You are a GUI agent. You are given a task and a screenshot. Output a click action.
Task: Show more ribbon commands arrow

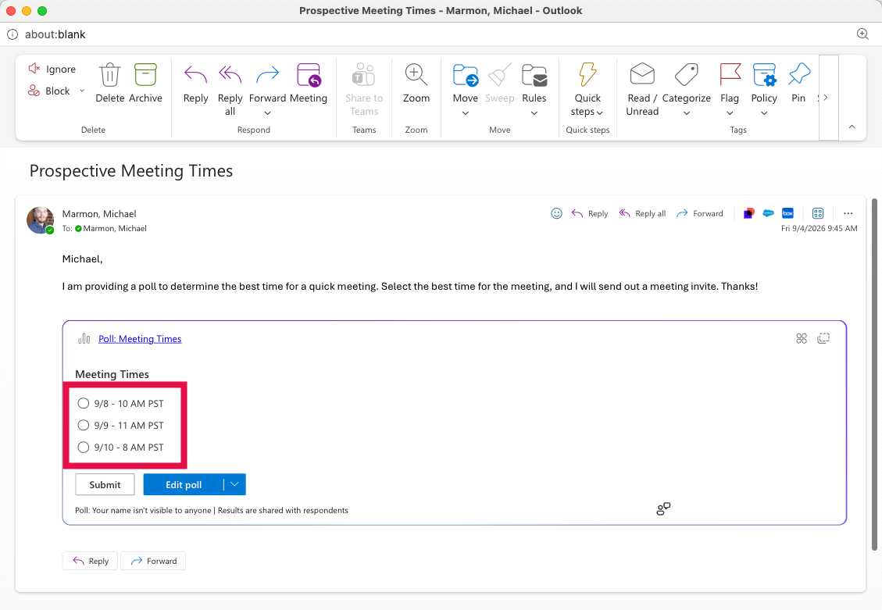[x=825, y=98]
